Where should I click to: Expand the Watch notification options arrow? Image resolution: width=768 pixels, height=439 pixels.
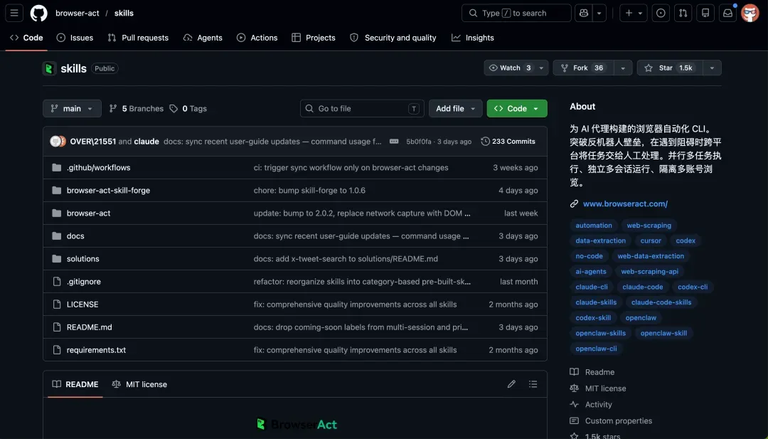click(541, 68)
